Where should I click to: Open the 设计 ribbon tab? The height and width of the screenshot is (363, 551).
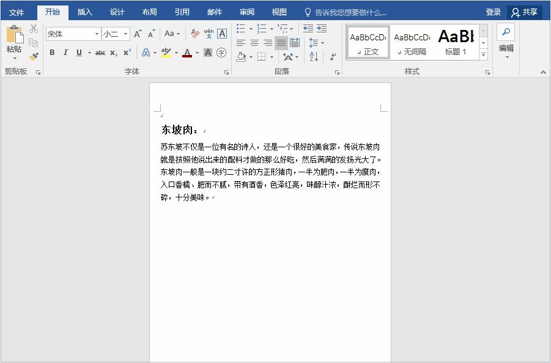point(117,11)
